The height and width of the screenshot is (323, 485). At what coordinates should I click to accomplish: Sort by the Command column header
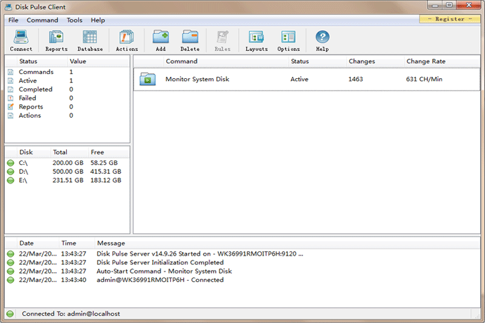tap(226, 61)
